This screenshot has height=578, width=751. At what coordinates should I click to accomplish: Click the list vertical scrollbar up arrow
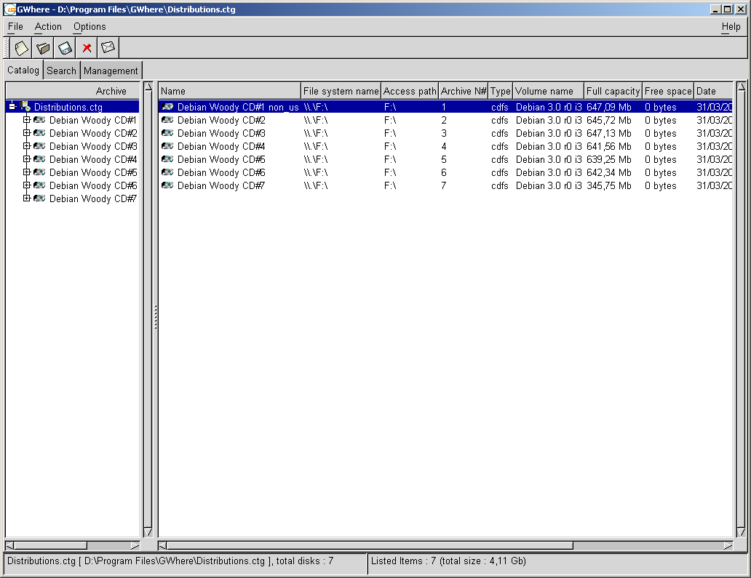click(x=742, y=87)
